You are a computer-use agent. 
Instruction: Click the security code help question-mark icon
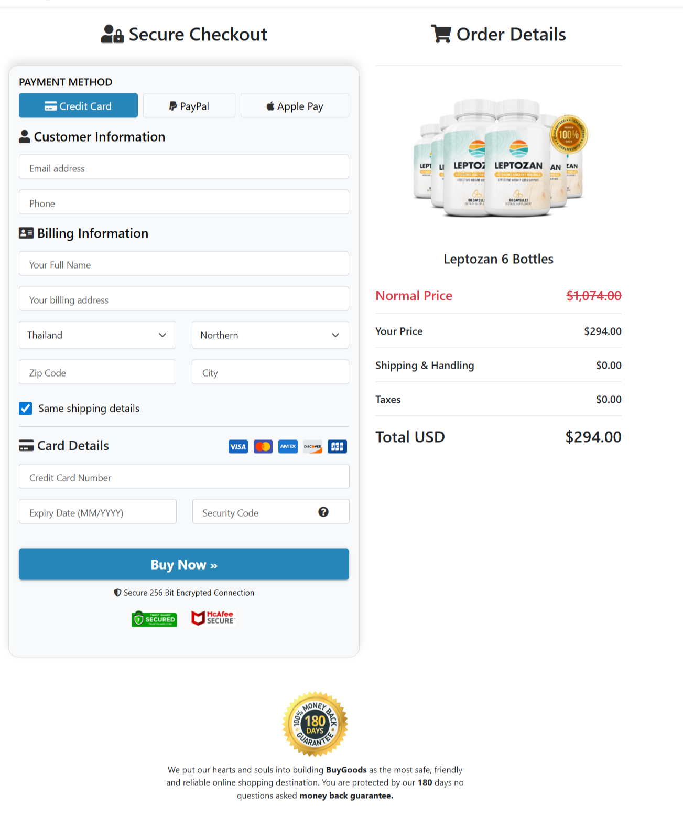pos(323,512)
